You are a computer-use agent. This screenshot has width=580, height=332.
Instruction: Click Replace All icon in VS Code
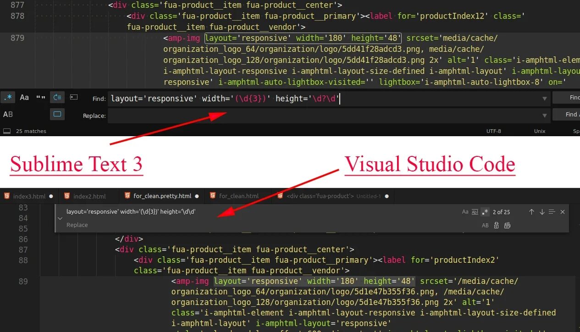coord(507,225)
